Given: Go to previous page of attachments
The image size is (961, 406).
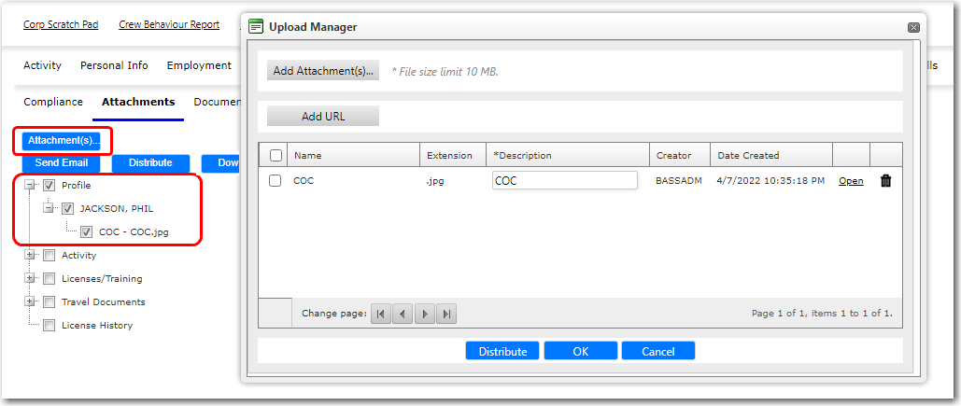Looking at the screenshot, I should pyautogui.click(x=403, y=315).
